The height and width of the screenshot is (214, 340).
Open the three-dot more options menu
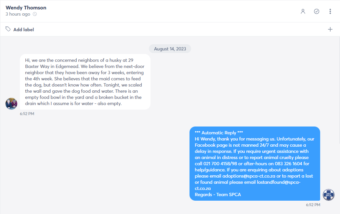(330, 11)
